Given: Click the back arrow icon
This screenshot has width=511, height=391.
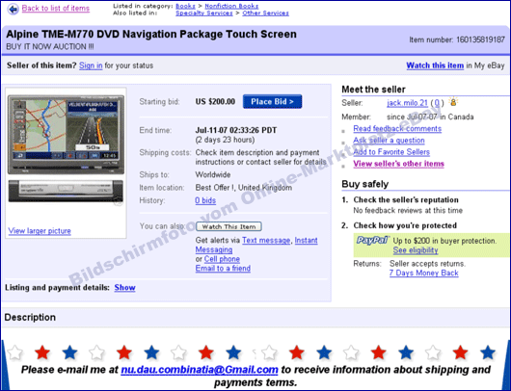Looking at the screenshot, I should pos(13,9).
